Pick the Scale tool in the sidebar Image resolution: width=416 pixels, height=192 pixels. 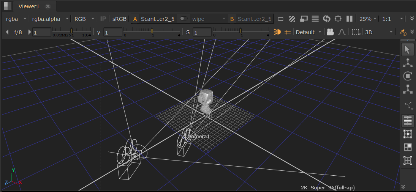[x=408, y=89]
